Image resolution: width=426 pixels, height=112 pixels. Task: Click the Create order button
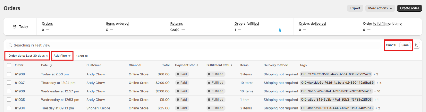409,8
